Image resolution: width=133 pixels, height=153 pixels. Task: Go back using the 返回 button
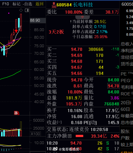(39, 4)
